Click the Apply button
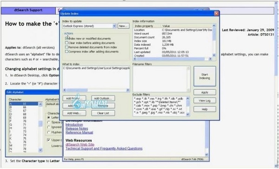 [205, 92]
